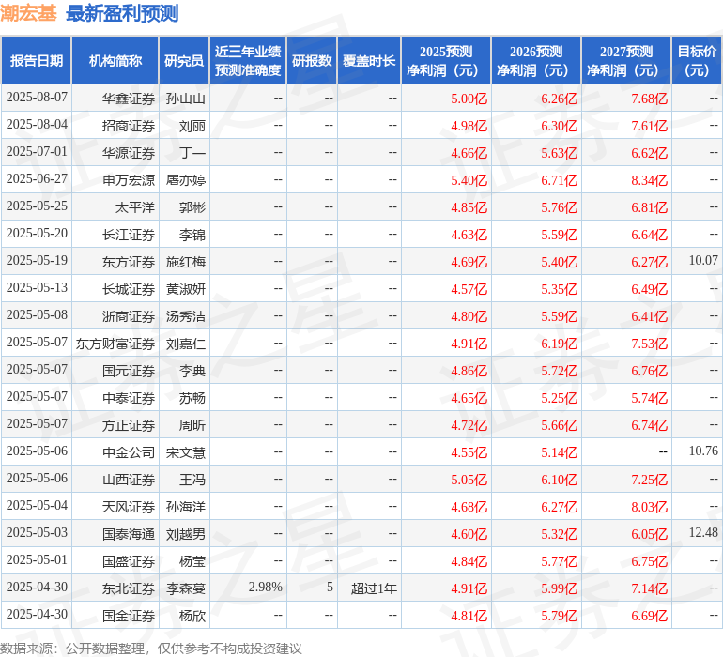This screenshot has height=657, width=723.
Task: Select the 2025预测净利润 column header
Action: [x=446, y=60]
